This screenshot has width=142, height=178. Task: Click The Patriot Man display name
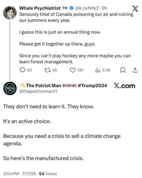pos(43,85)
